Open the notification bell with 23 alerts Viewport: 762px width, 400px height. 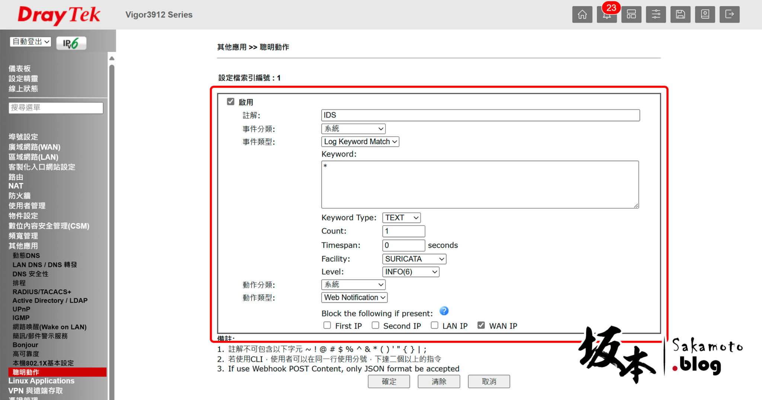(x=607, y=15)
